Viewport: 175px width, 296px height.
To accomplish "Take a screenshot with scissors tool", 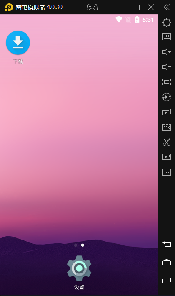I will (x=167, y=142).
